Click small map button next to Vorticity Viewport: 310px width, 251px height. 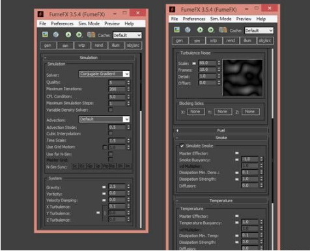point(104,193)
